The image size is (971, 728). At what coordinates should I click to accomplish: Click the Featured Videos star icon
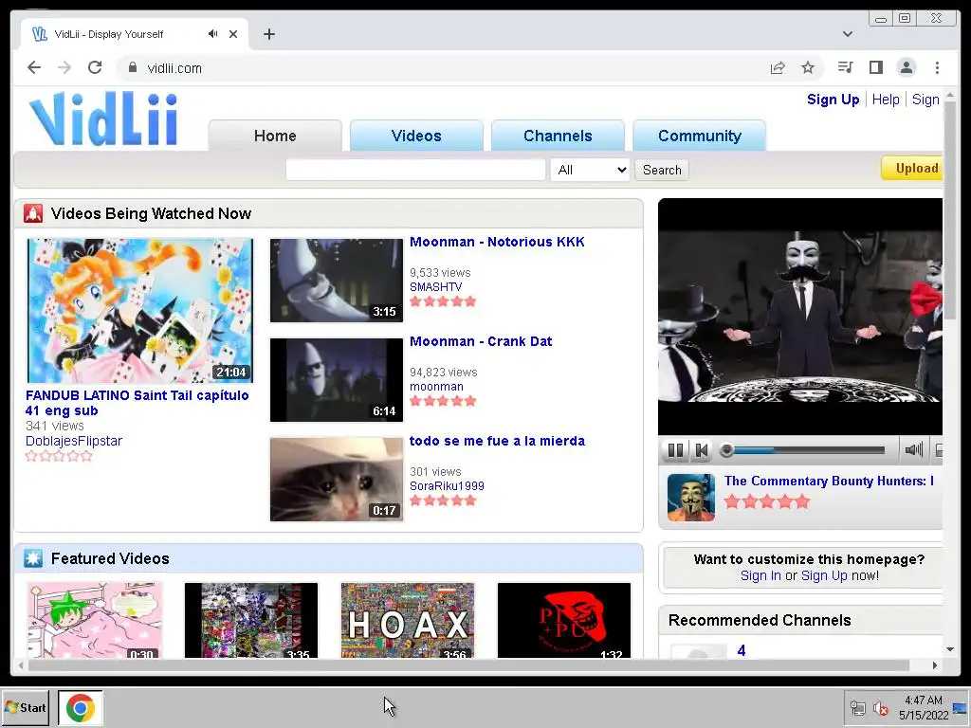[33, 558]
